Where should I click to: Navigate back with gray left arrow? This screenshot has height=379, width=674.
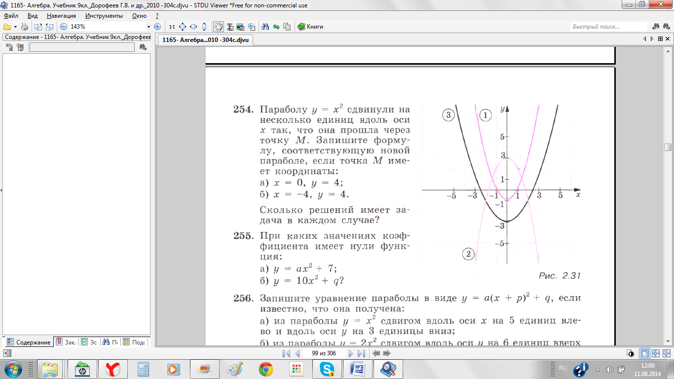tap(376, 353)
